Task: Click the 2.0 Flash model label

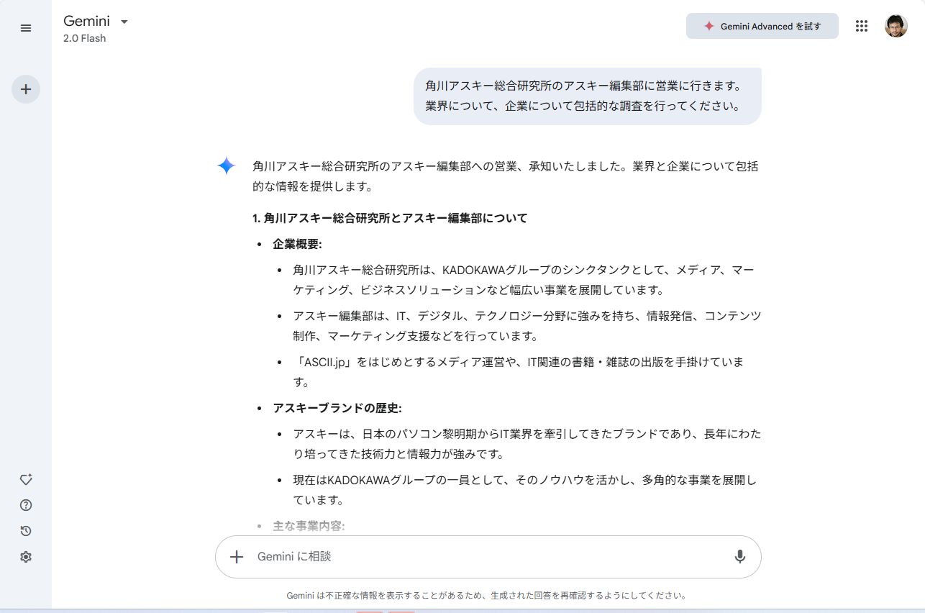Action: [84, 39]
